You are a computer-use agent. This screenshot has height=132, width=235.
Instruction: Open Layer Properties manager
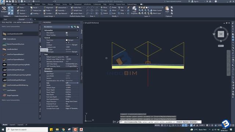[x=134, y=10]
